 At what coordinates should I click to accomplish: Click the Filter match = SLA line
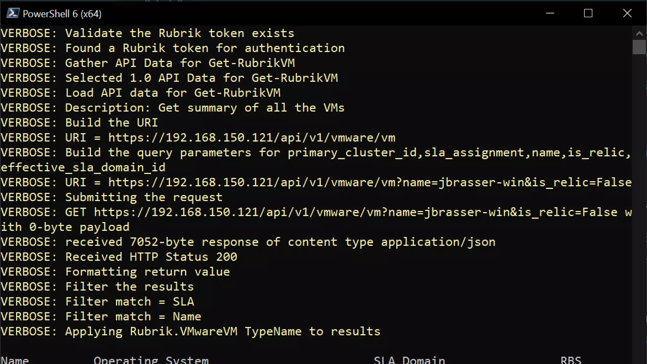pos(98,301)
